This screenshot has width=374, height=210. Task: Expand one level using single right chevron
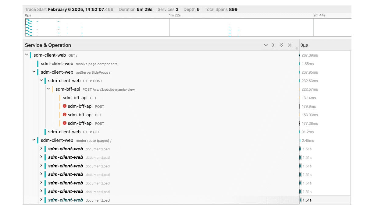[273, 45]
